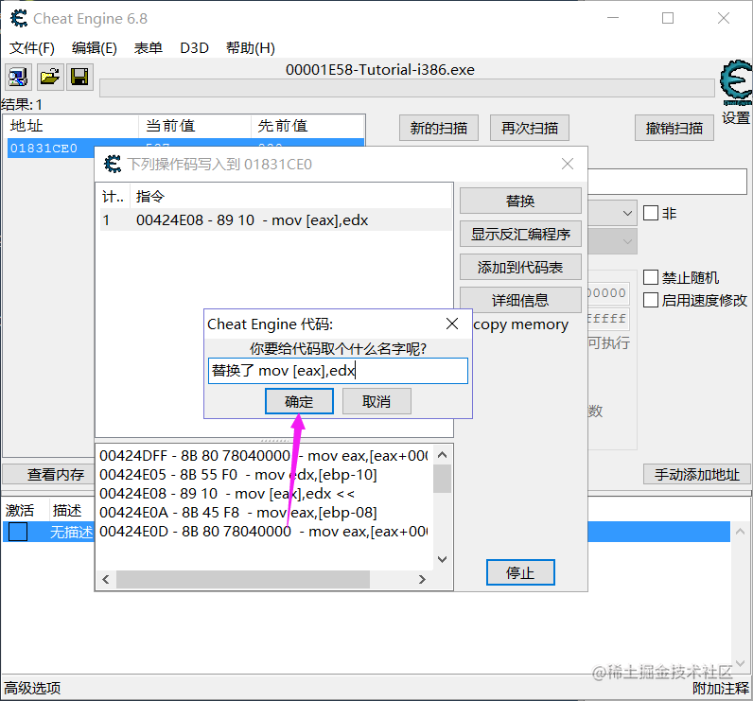Close the 'Cheat Engine 代码' name dialog

click(x=452, y=324)
